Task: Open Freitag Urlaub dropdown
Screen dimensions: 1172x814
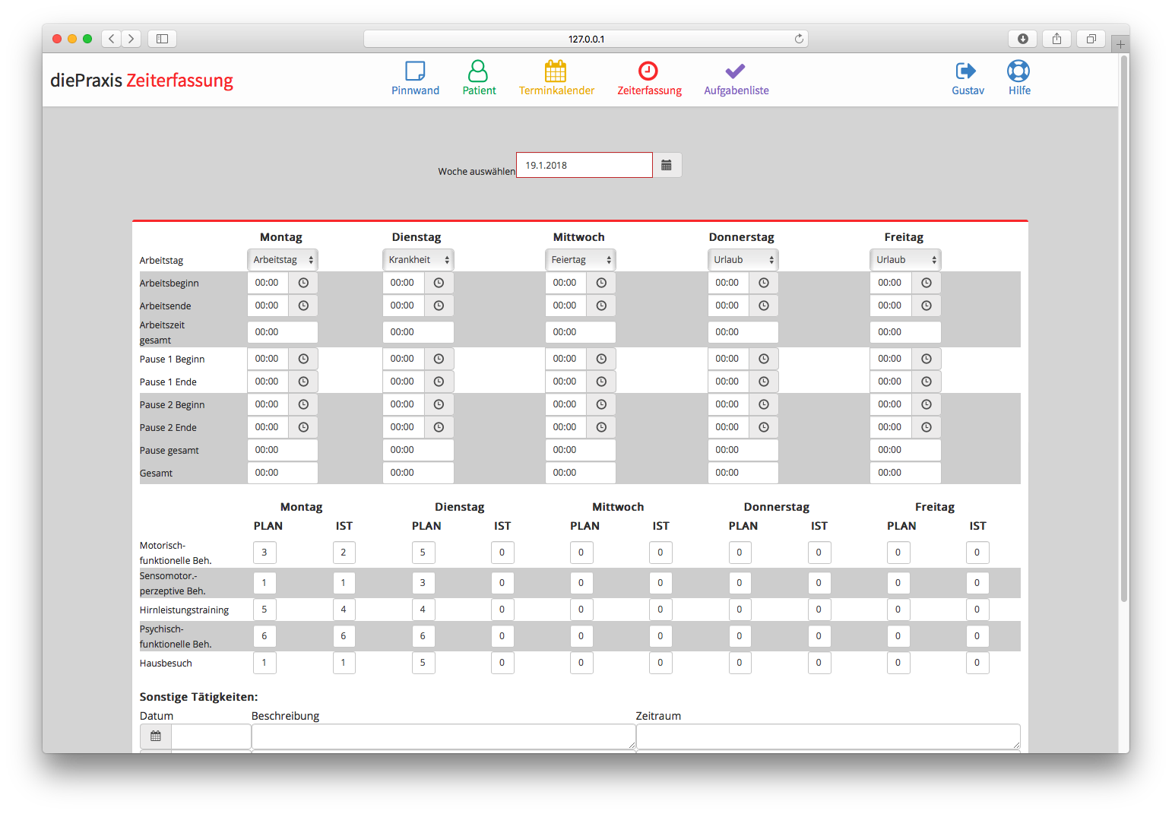Action: (905, 260)
